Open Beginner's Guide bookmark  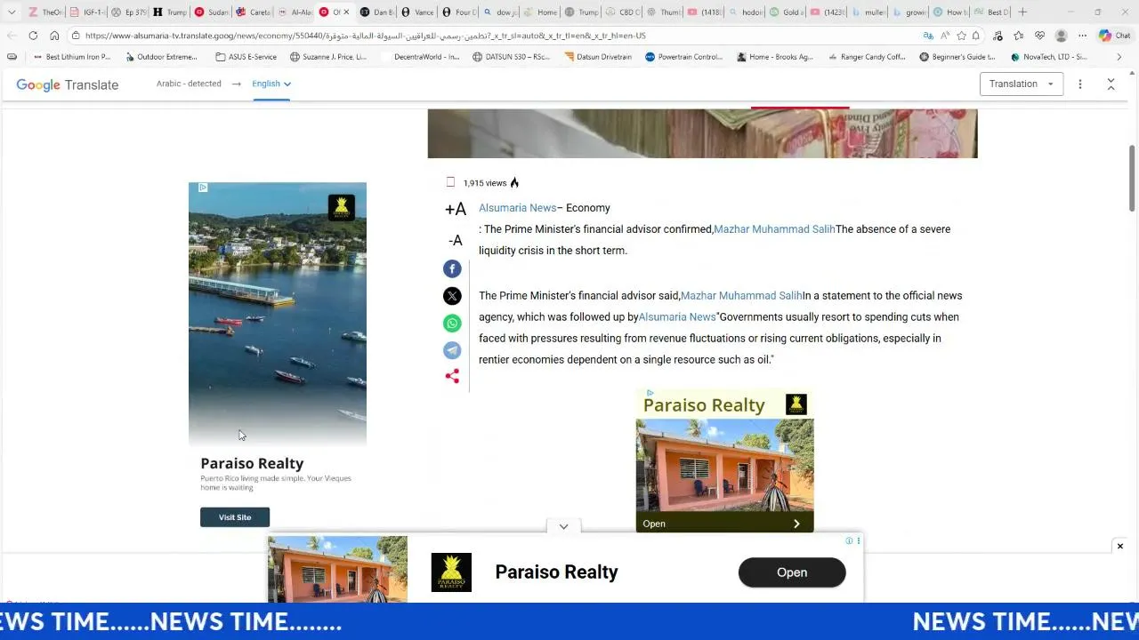[x=957, y=57]
